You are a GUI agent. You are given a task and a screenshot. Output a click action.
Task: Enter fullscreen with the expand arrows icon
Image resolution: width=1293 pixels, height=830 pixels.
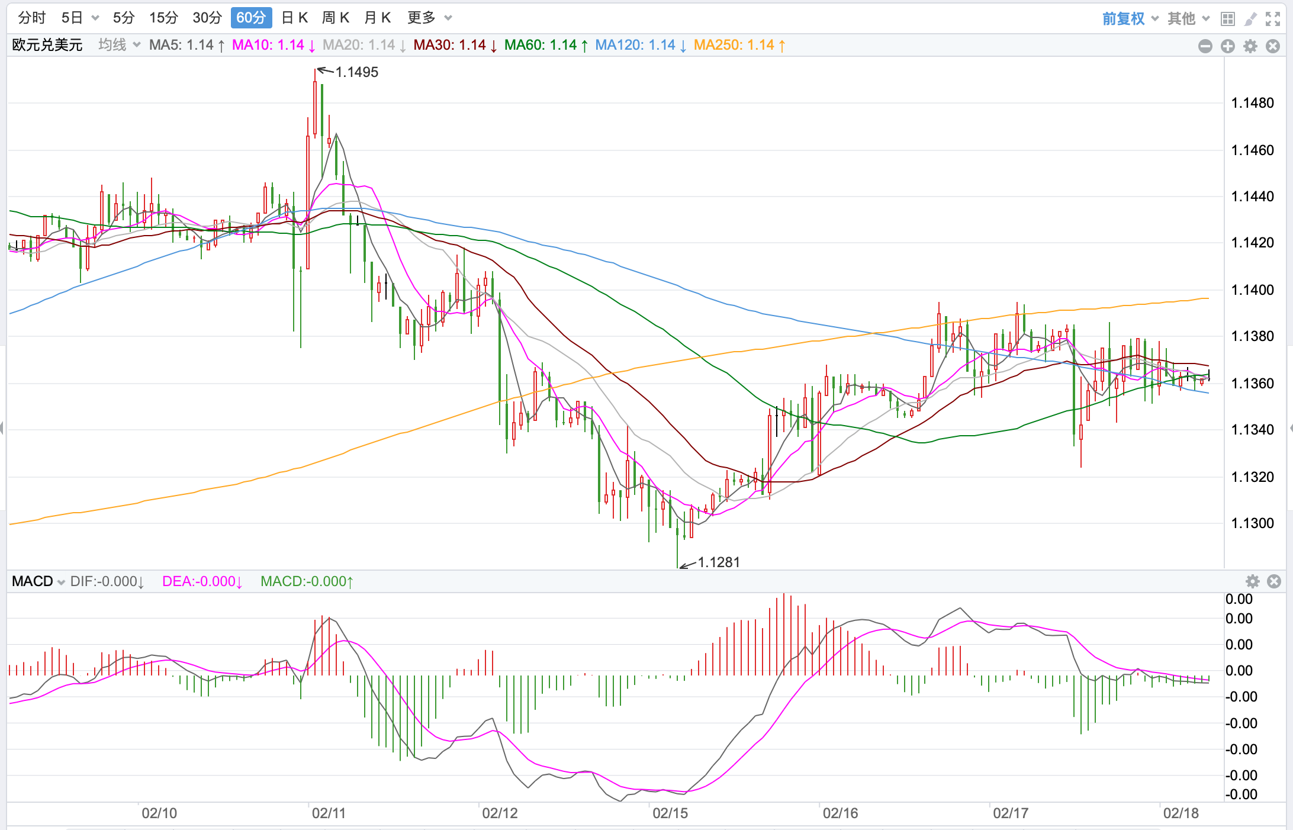pos(1273,19)
